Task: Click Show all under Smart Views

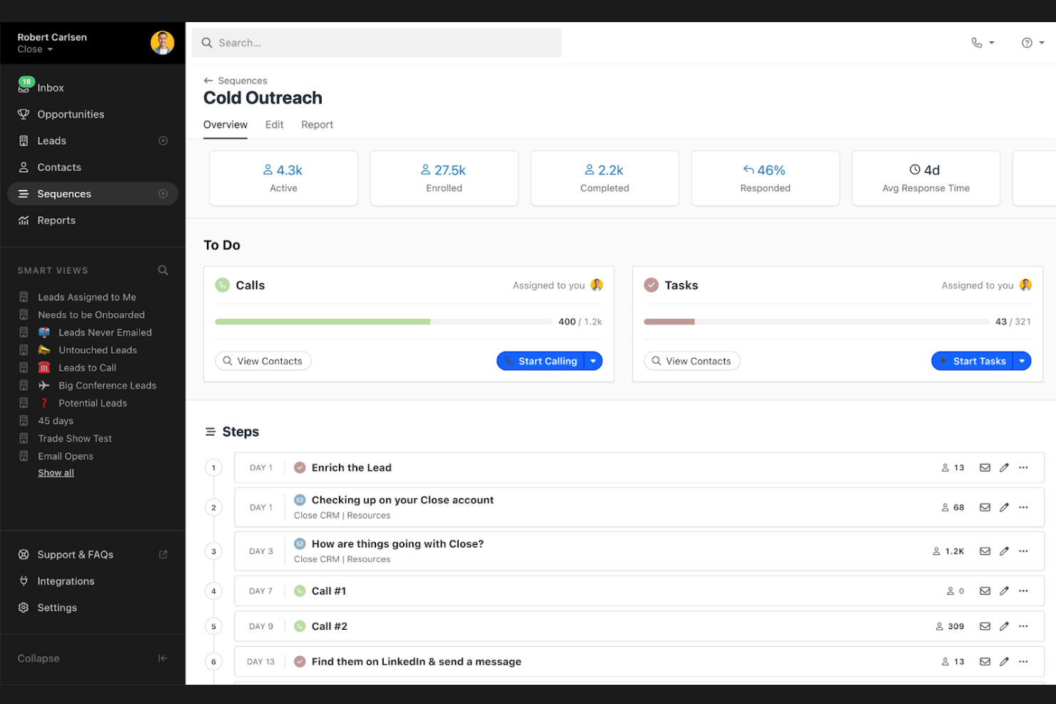Action: coord(56,472)
